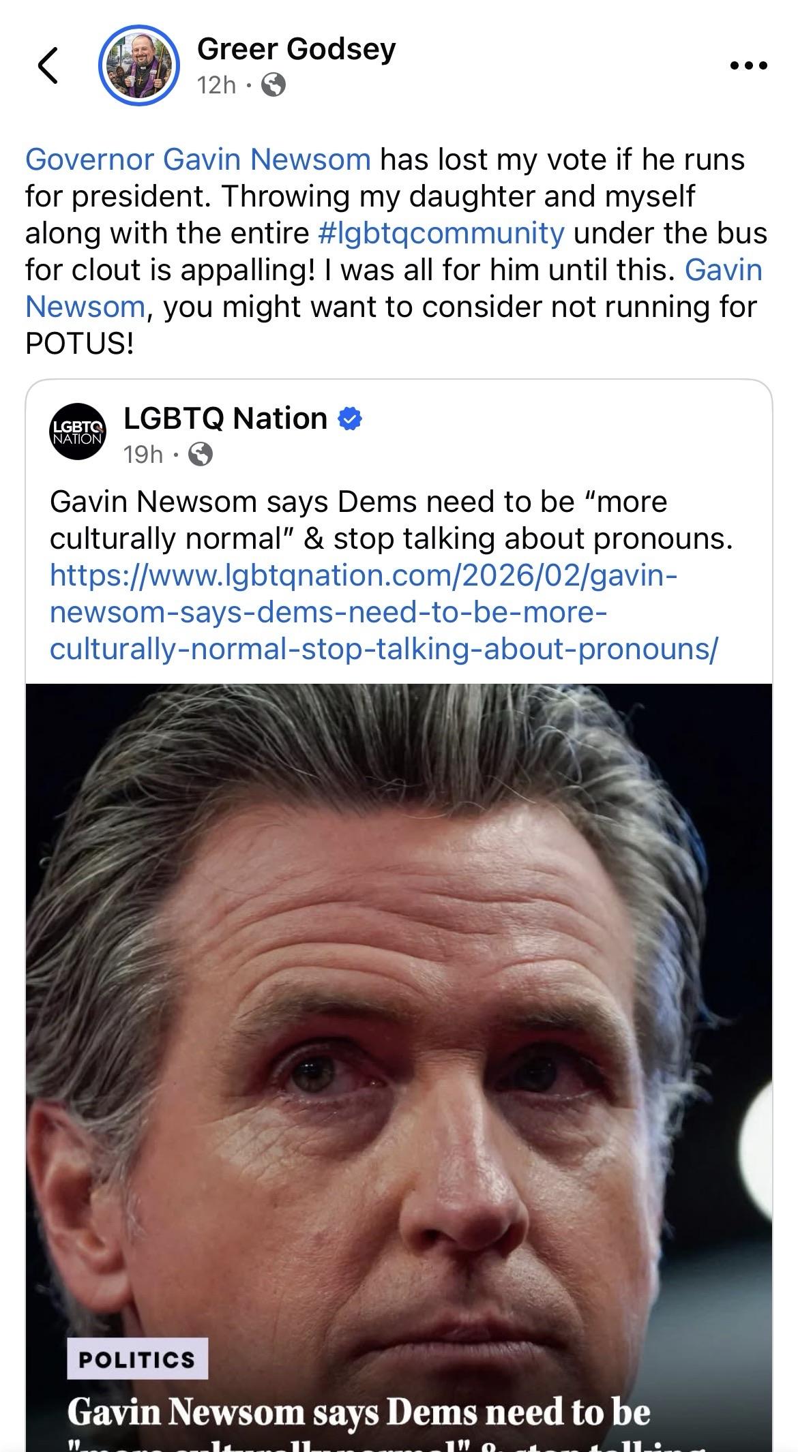Viewport: 798px width, 1452px height.
Task: Tap the globe icon beside 12h
Action: 274,85
